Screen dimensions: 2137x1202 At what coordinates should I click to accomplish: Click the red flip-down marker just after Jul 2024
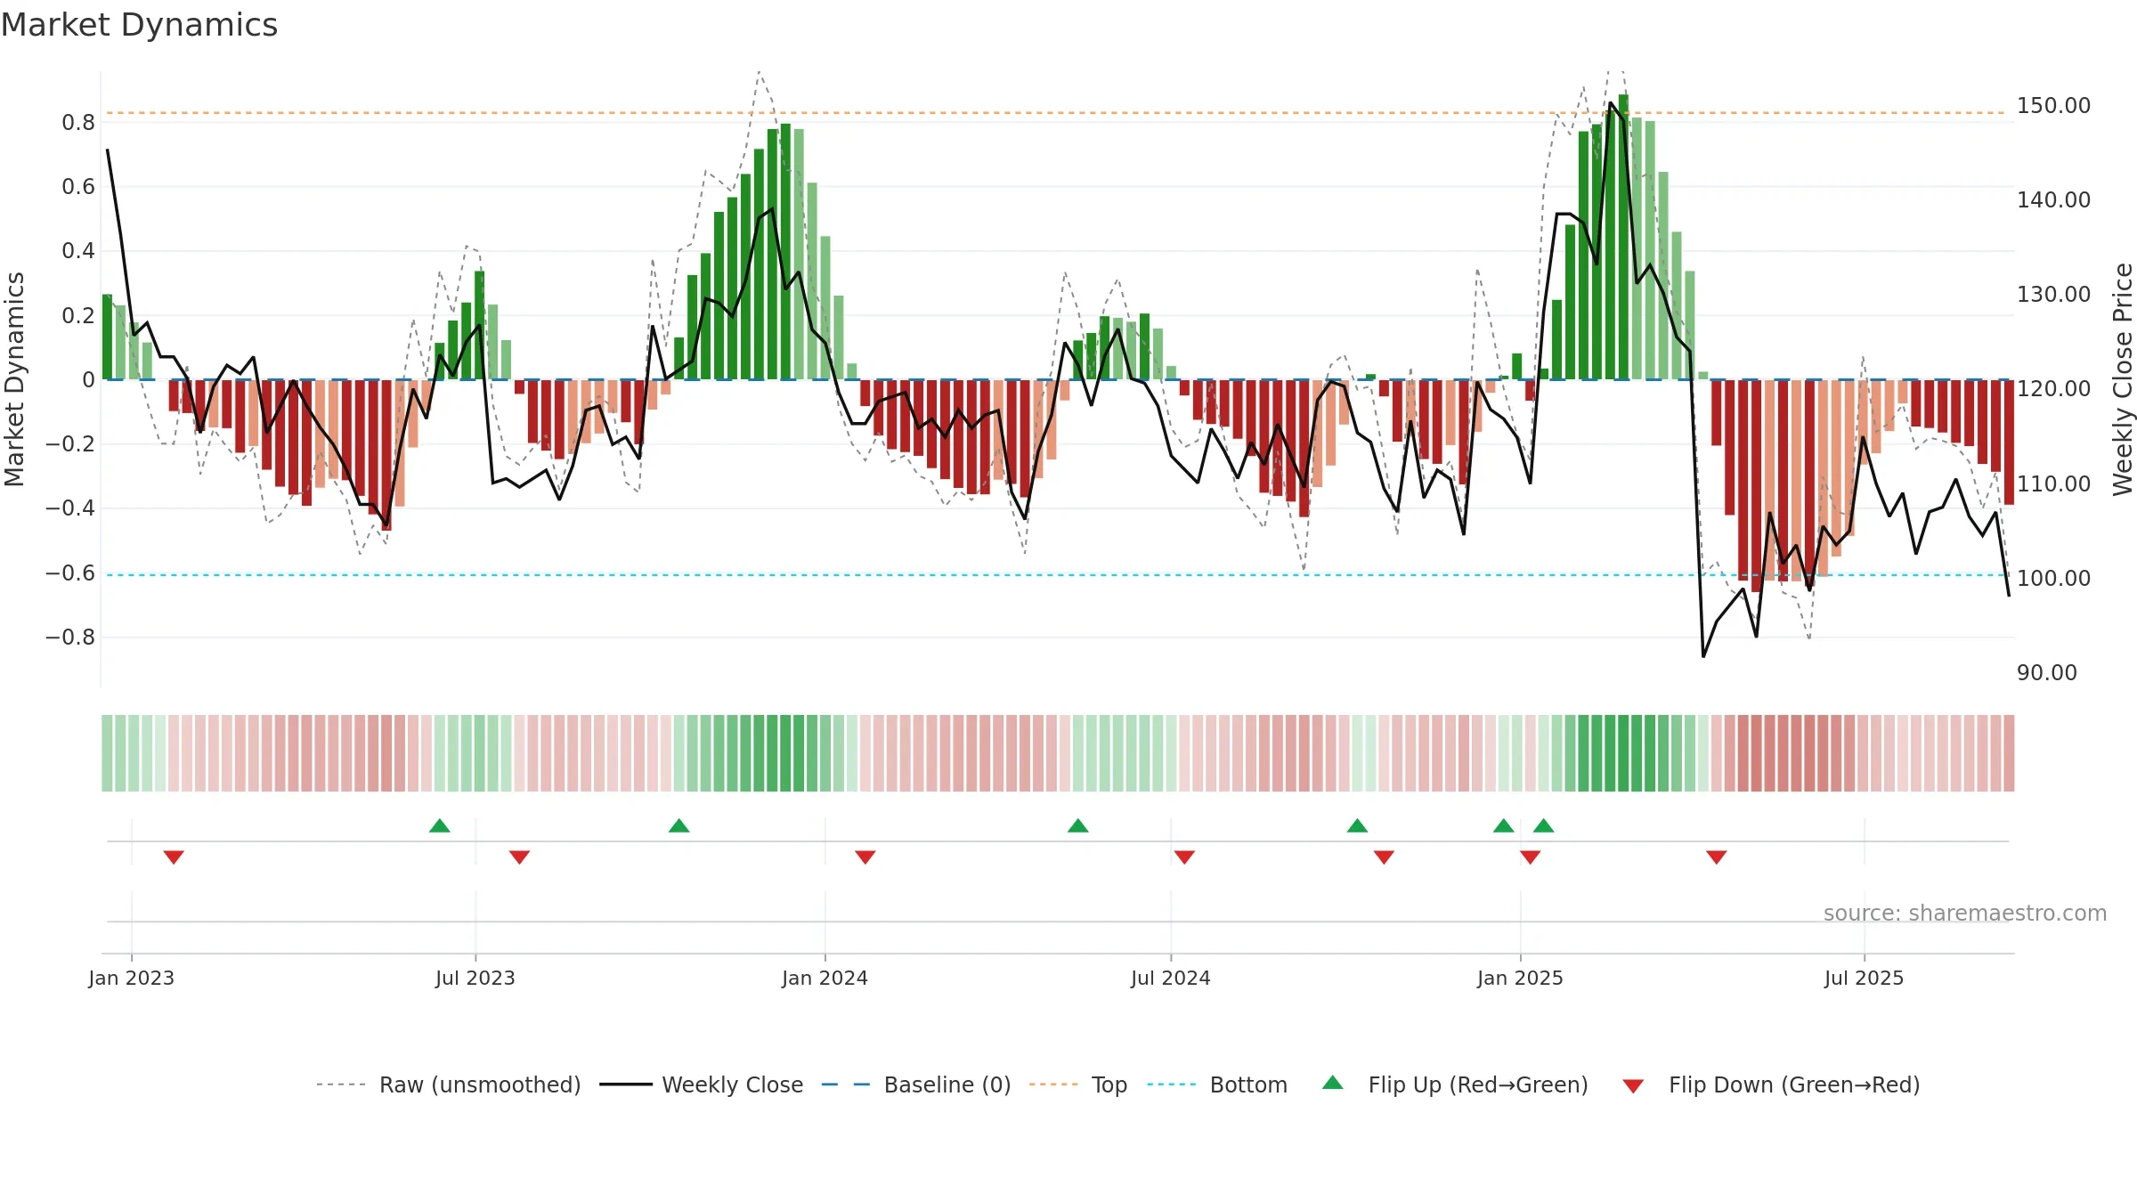click(x=1184, y=857)
